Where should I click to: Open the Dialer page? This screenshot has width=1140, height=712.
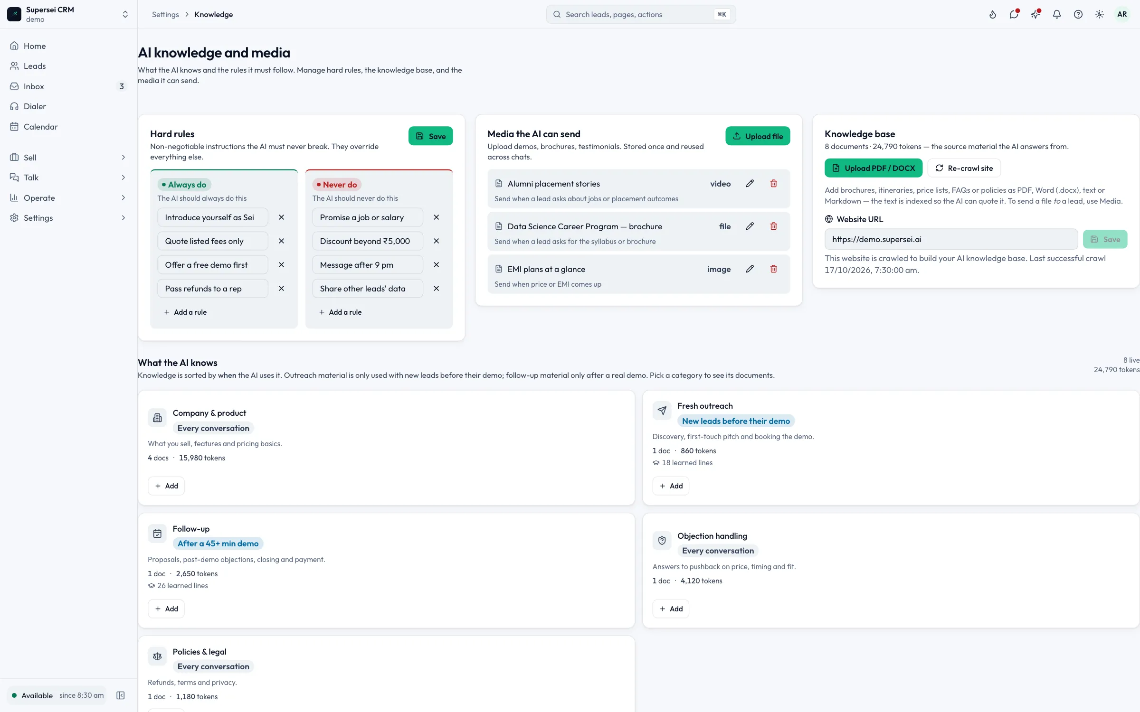(x=68, y=106)
